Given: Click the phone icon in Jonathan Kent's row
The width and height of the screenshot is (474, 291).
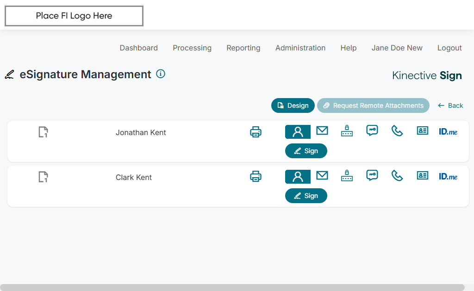Looking at the screenshot, I should pyautogui.click(x=397, y=131).
